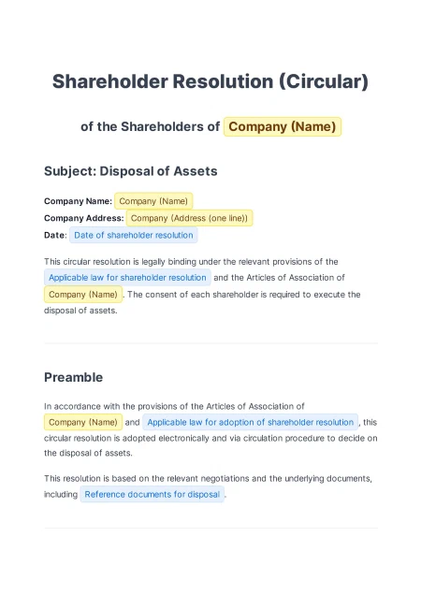The image size is (421, 595).
Task: Click paragraph starting 'This circular resolution is legally'
Action: (x=202, y=286)
